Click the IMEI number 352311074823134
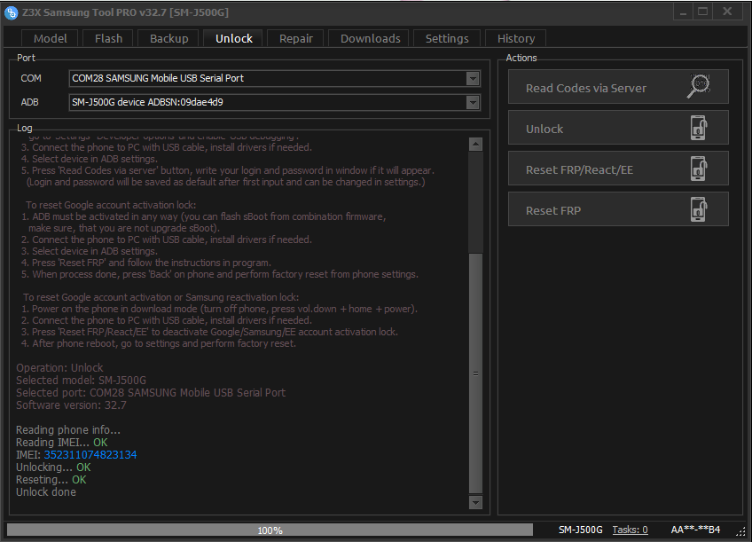Screen dimensions: 752x542 (x=90, y=455)
